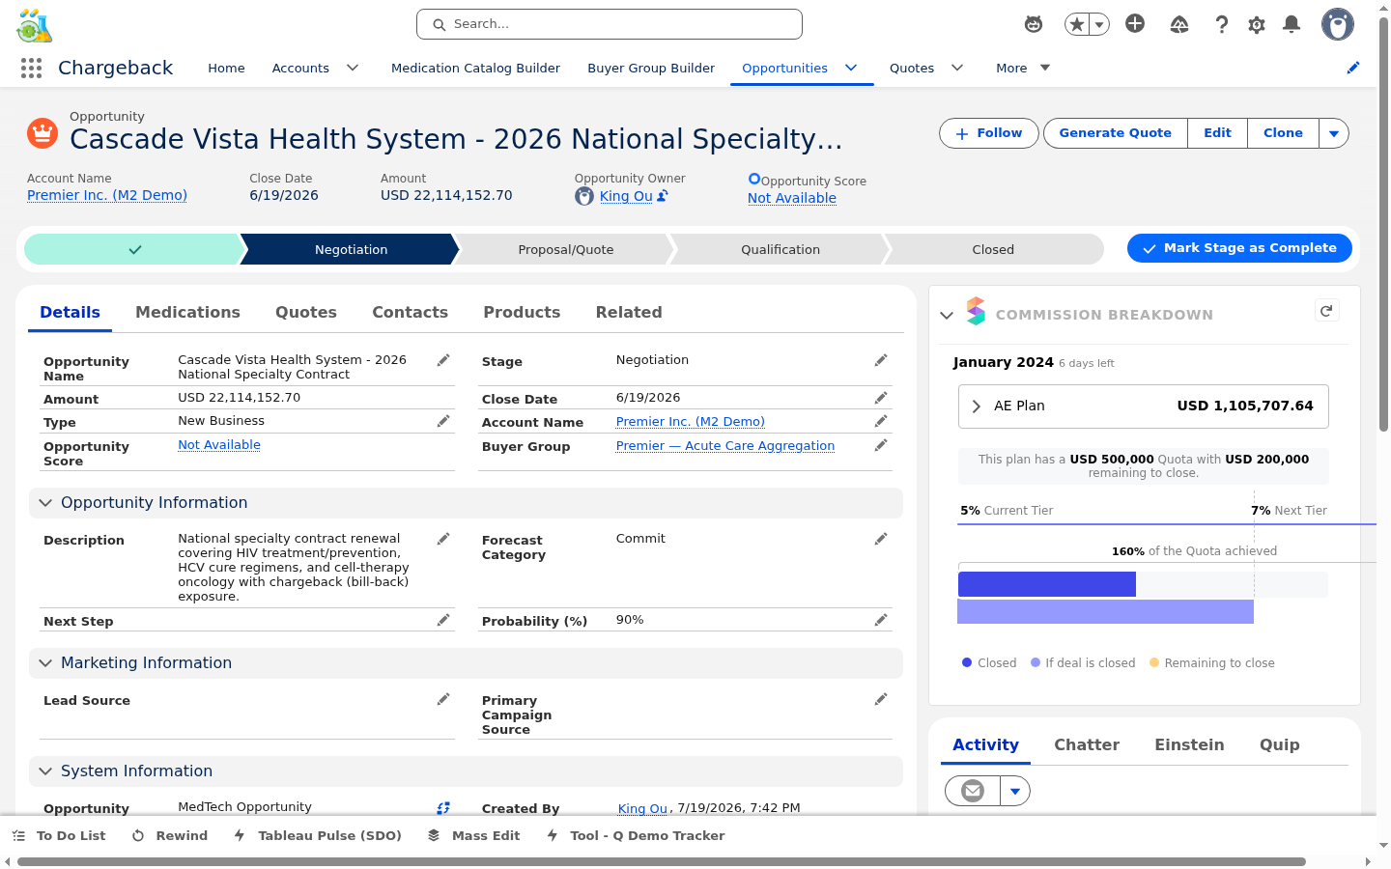Open the Accounts nav tab

click(x=300, y=68)
